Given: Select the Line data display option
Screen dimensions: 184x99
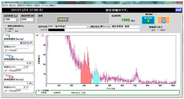Looking at the screenshot, I should tap(6, 31).
